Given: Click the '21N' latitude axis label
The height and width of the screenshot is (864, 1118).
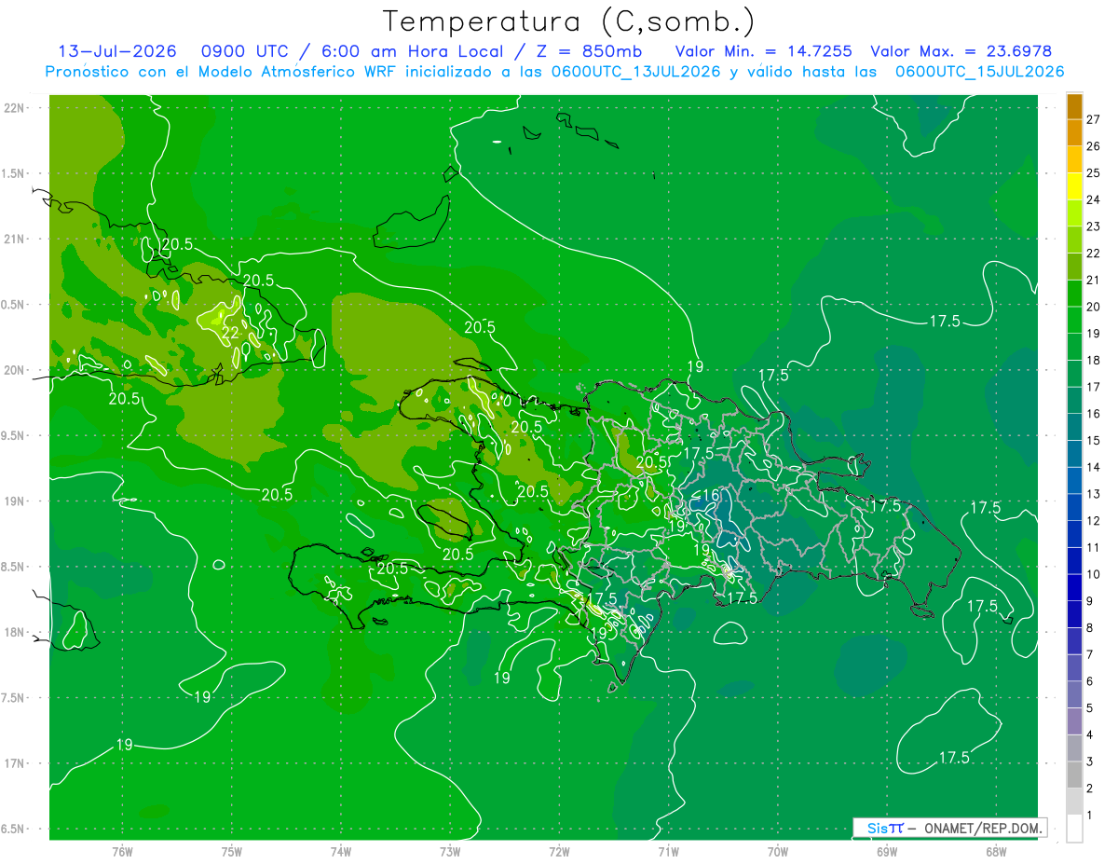Looking at the screenshot, I should [14, 240].
